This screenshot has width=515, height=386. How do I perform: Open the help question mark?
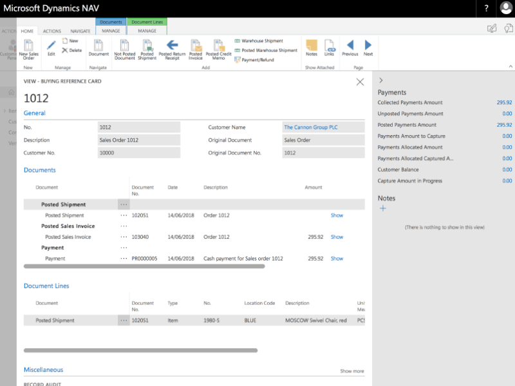tap(487, 8)
